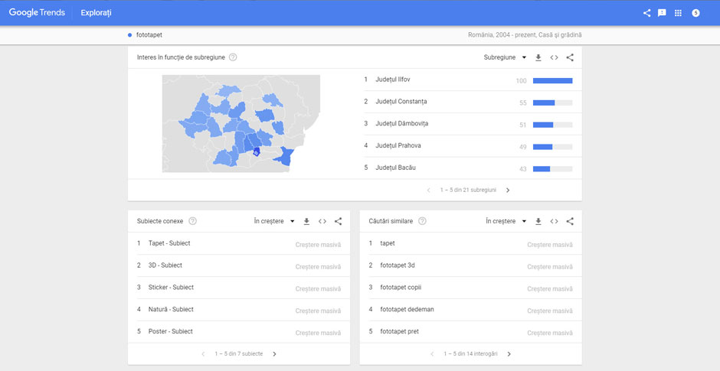Click the 1 – 5 din 7 subiecte text

[x=239, y=354]
